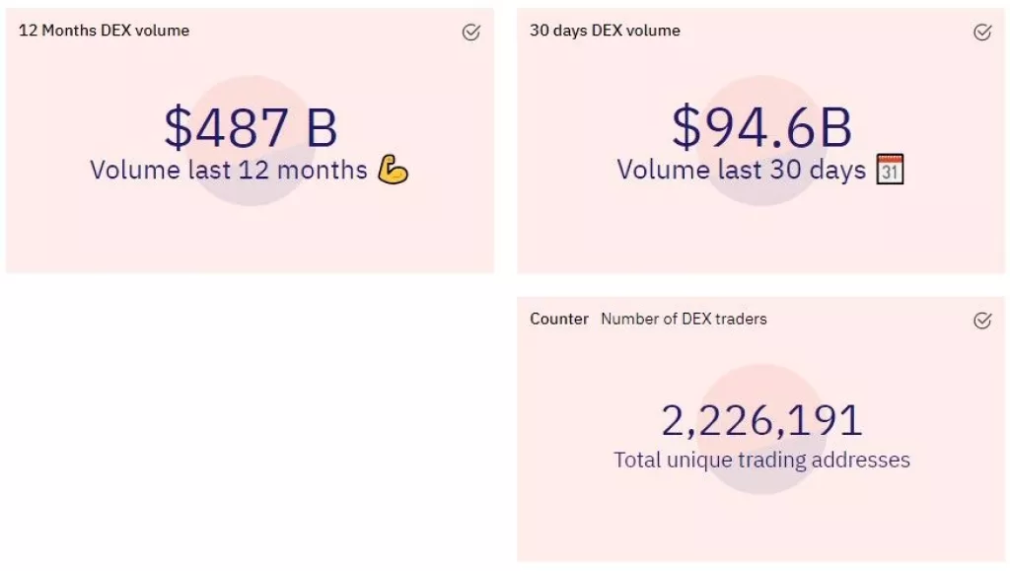Click the 2,226,191 trader count value
The height and width of the screenshot is (571, 1010).
(x=761, y=419)
